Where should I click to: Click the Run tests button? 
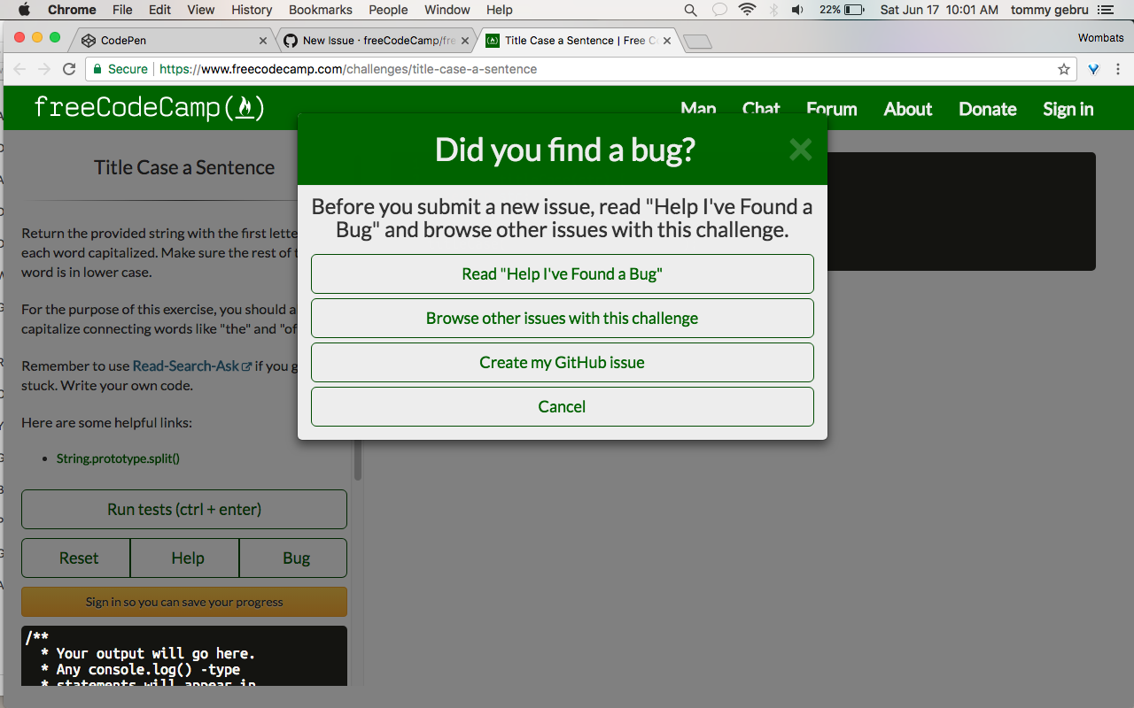(x=183, y=509)
